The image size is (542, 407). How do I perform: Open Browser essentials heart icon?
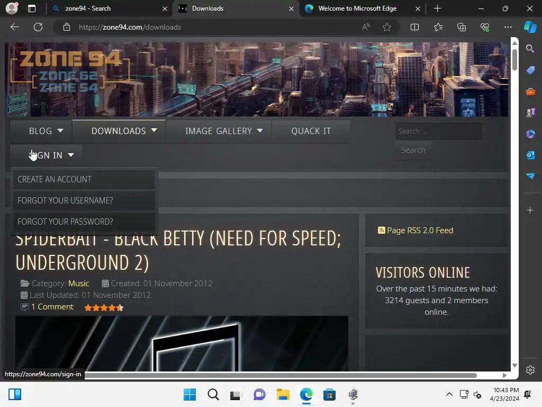click(x=485, y=27)
